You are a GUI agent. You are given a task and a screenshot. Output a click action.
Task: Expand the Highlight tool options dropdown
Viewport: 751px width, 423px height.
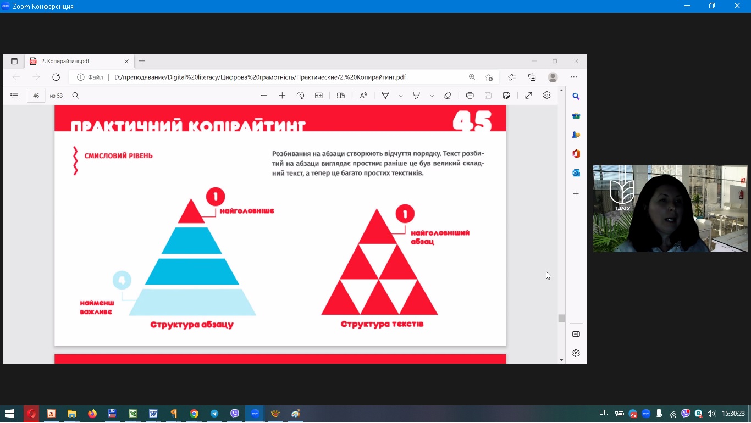(x=432, y=96)
